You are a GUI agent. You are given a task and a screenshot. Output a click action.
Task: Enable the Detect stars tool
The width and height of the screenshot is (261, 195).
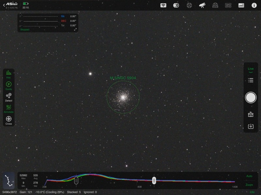coord(9,97)
